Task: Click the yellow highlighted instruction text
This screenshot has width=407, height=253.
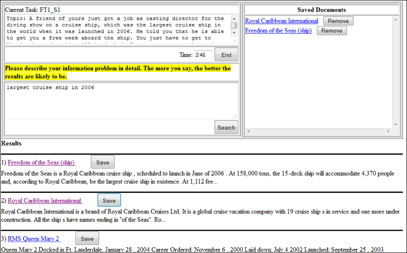Action: point(118,72)
